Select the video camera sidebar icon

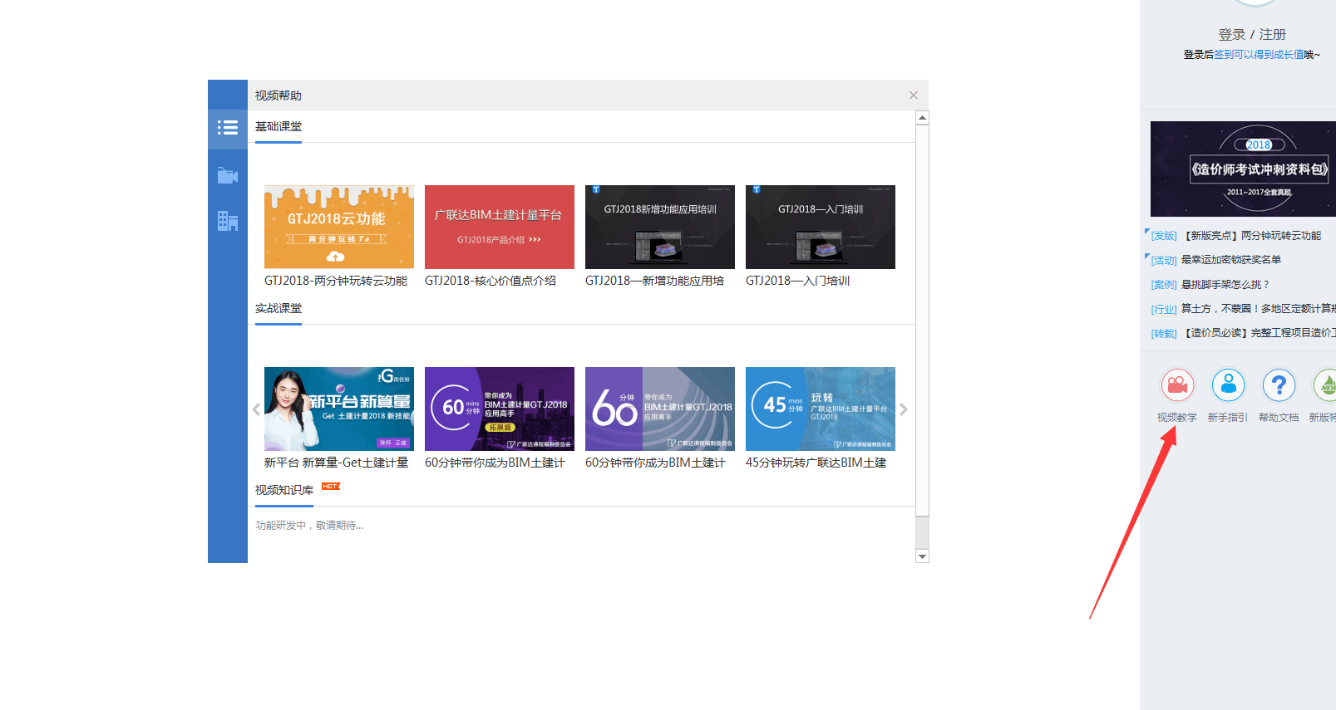tap(228, 175)
